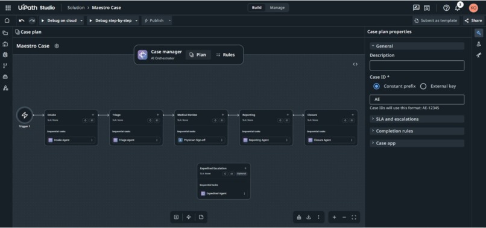Expand Completion rules section
The width and height of the screenshot is (486, 228).
[417, 131]
